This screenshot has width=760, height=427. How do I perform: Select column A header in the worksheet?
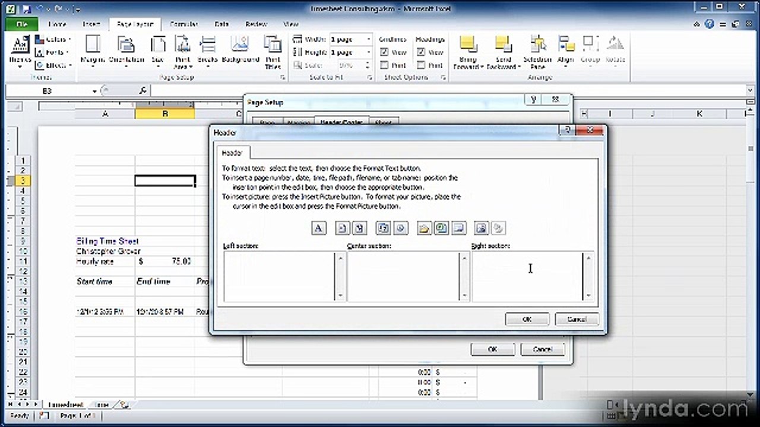coord(105,114)
